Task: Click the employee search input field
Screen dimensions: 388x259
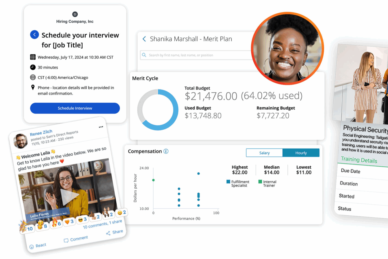Action: (197, 55)
